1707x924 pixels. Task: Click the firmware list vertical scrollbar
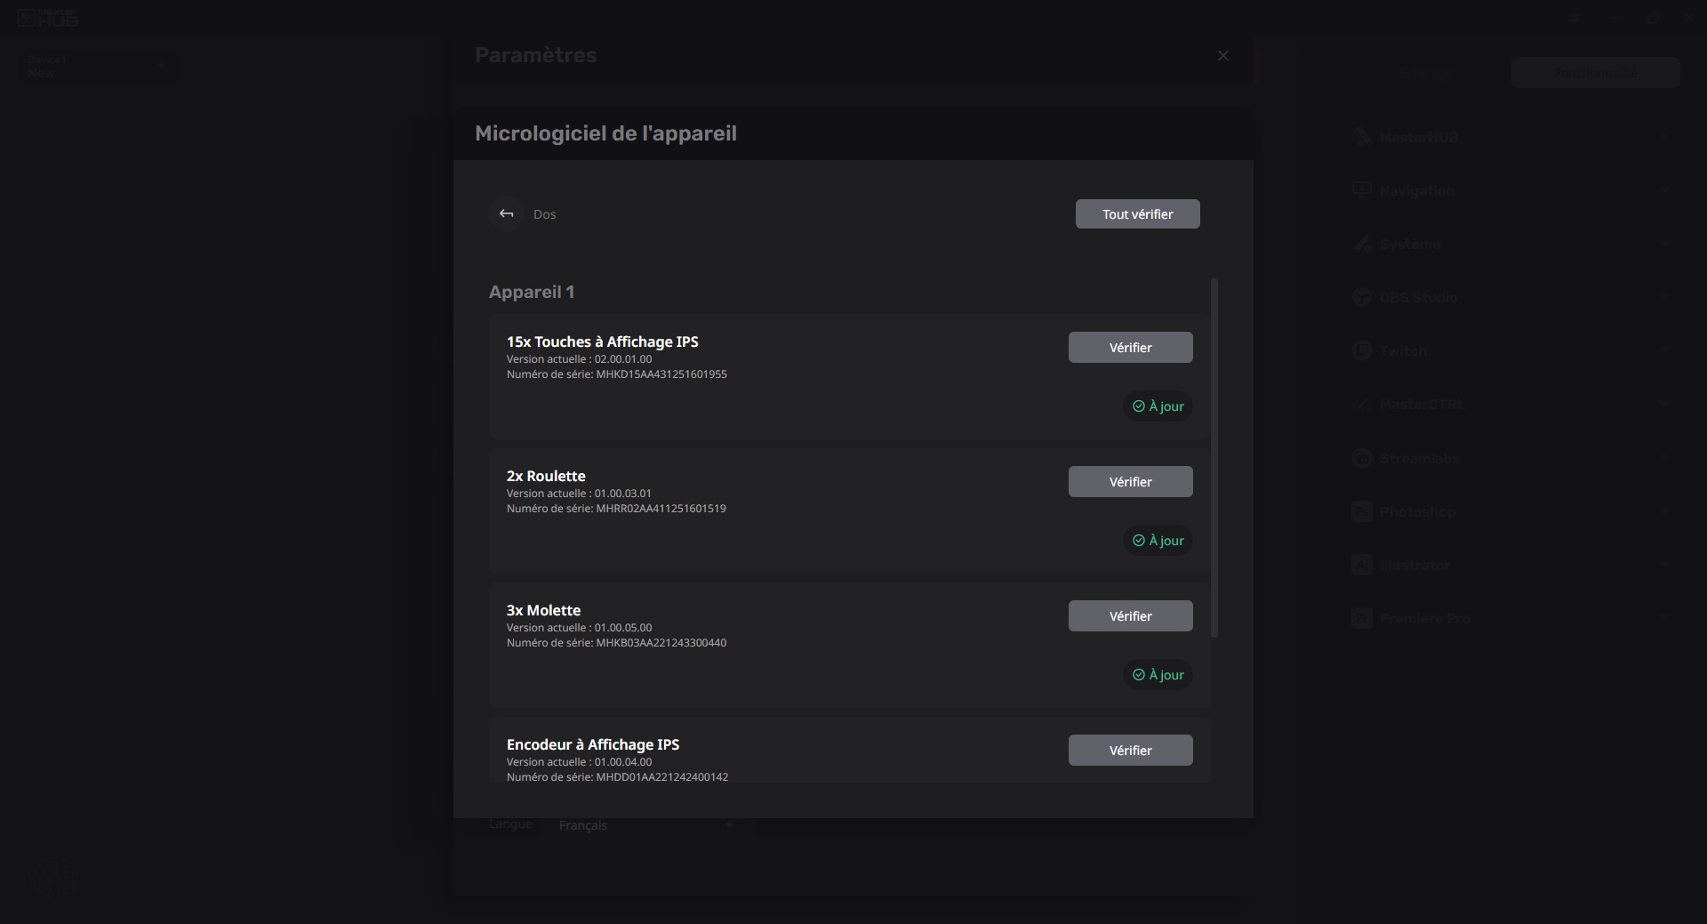coord(1214,458)
